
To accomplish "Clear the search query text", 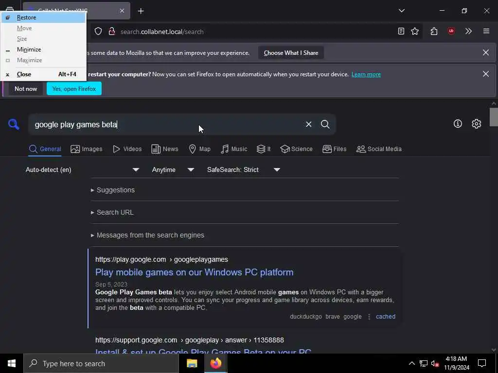I will pos(308,124).
